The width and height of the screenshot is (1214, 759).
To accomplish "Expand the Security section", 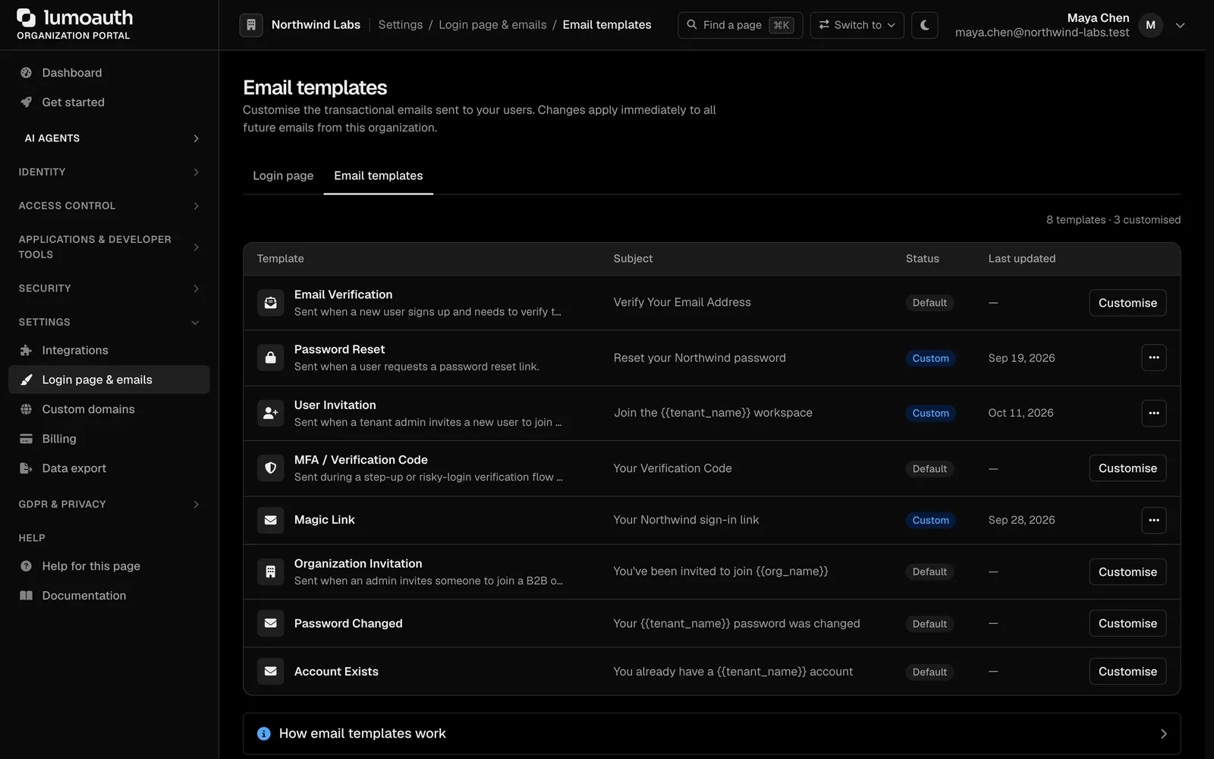I will pos(109,288).
